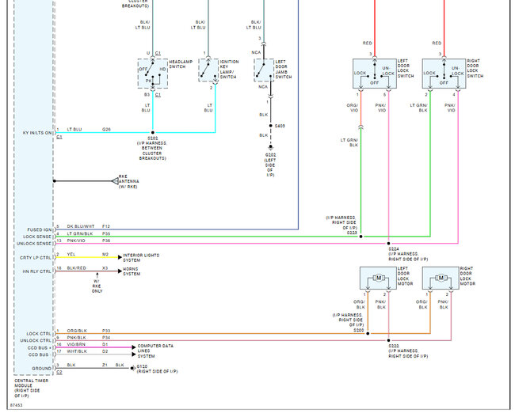Click the S200 splice dot
This screenshot has height=413, width=515.
coord(368,334)
